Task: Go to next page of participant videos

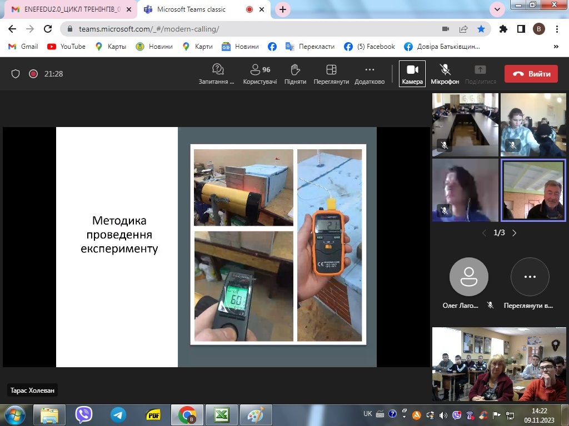Action: pyautogui.click(x=514, y=233)
